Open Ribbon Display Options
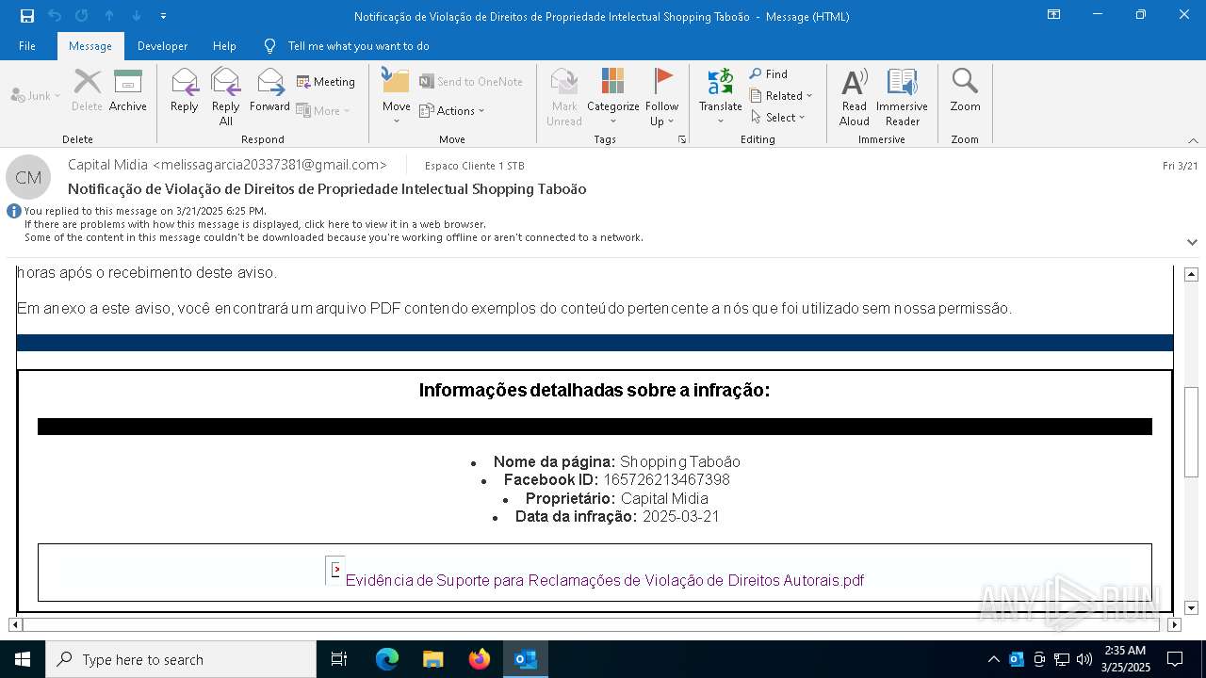The image size is (1206, 678). coord(1053,15)
